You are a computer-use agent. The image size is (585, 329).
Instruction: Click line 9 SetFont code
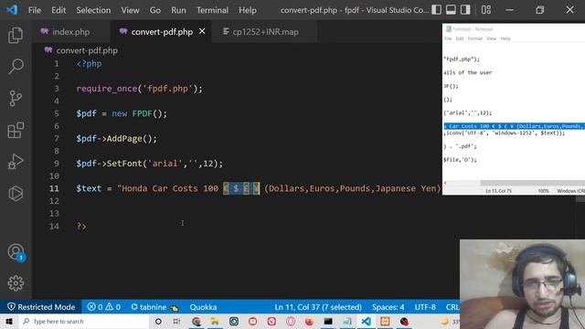tap(149, 164)
